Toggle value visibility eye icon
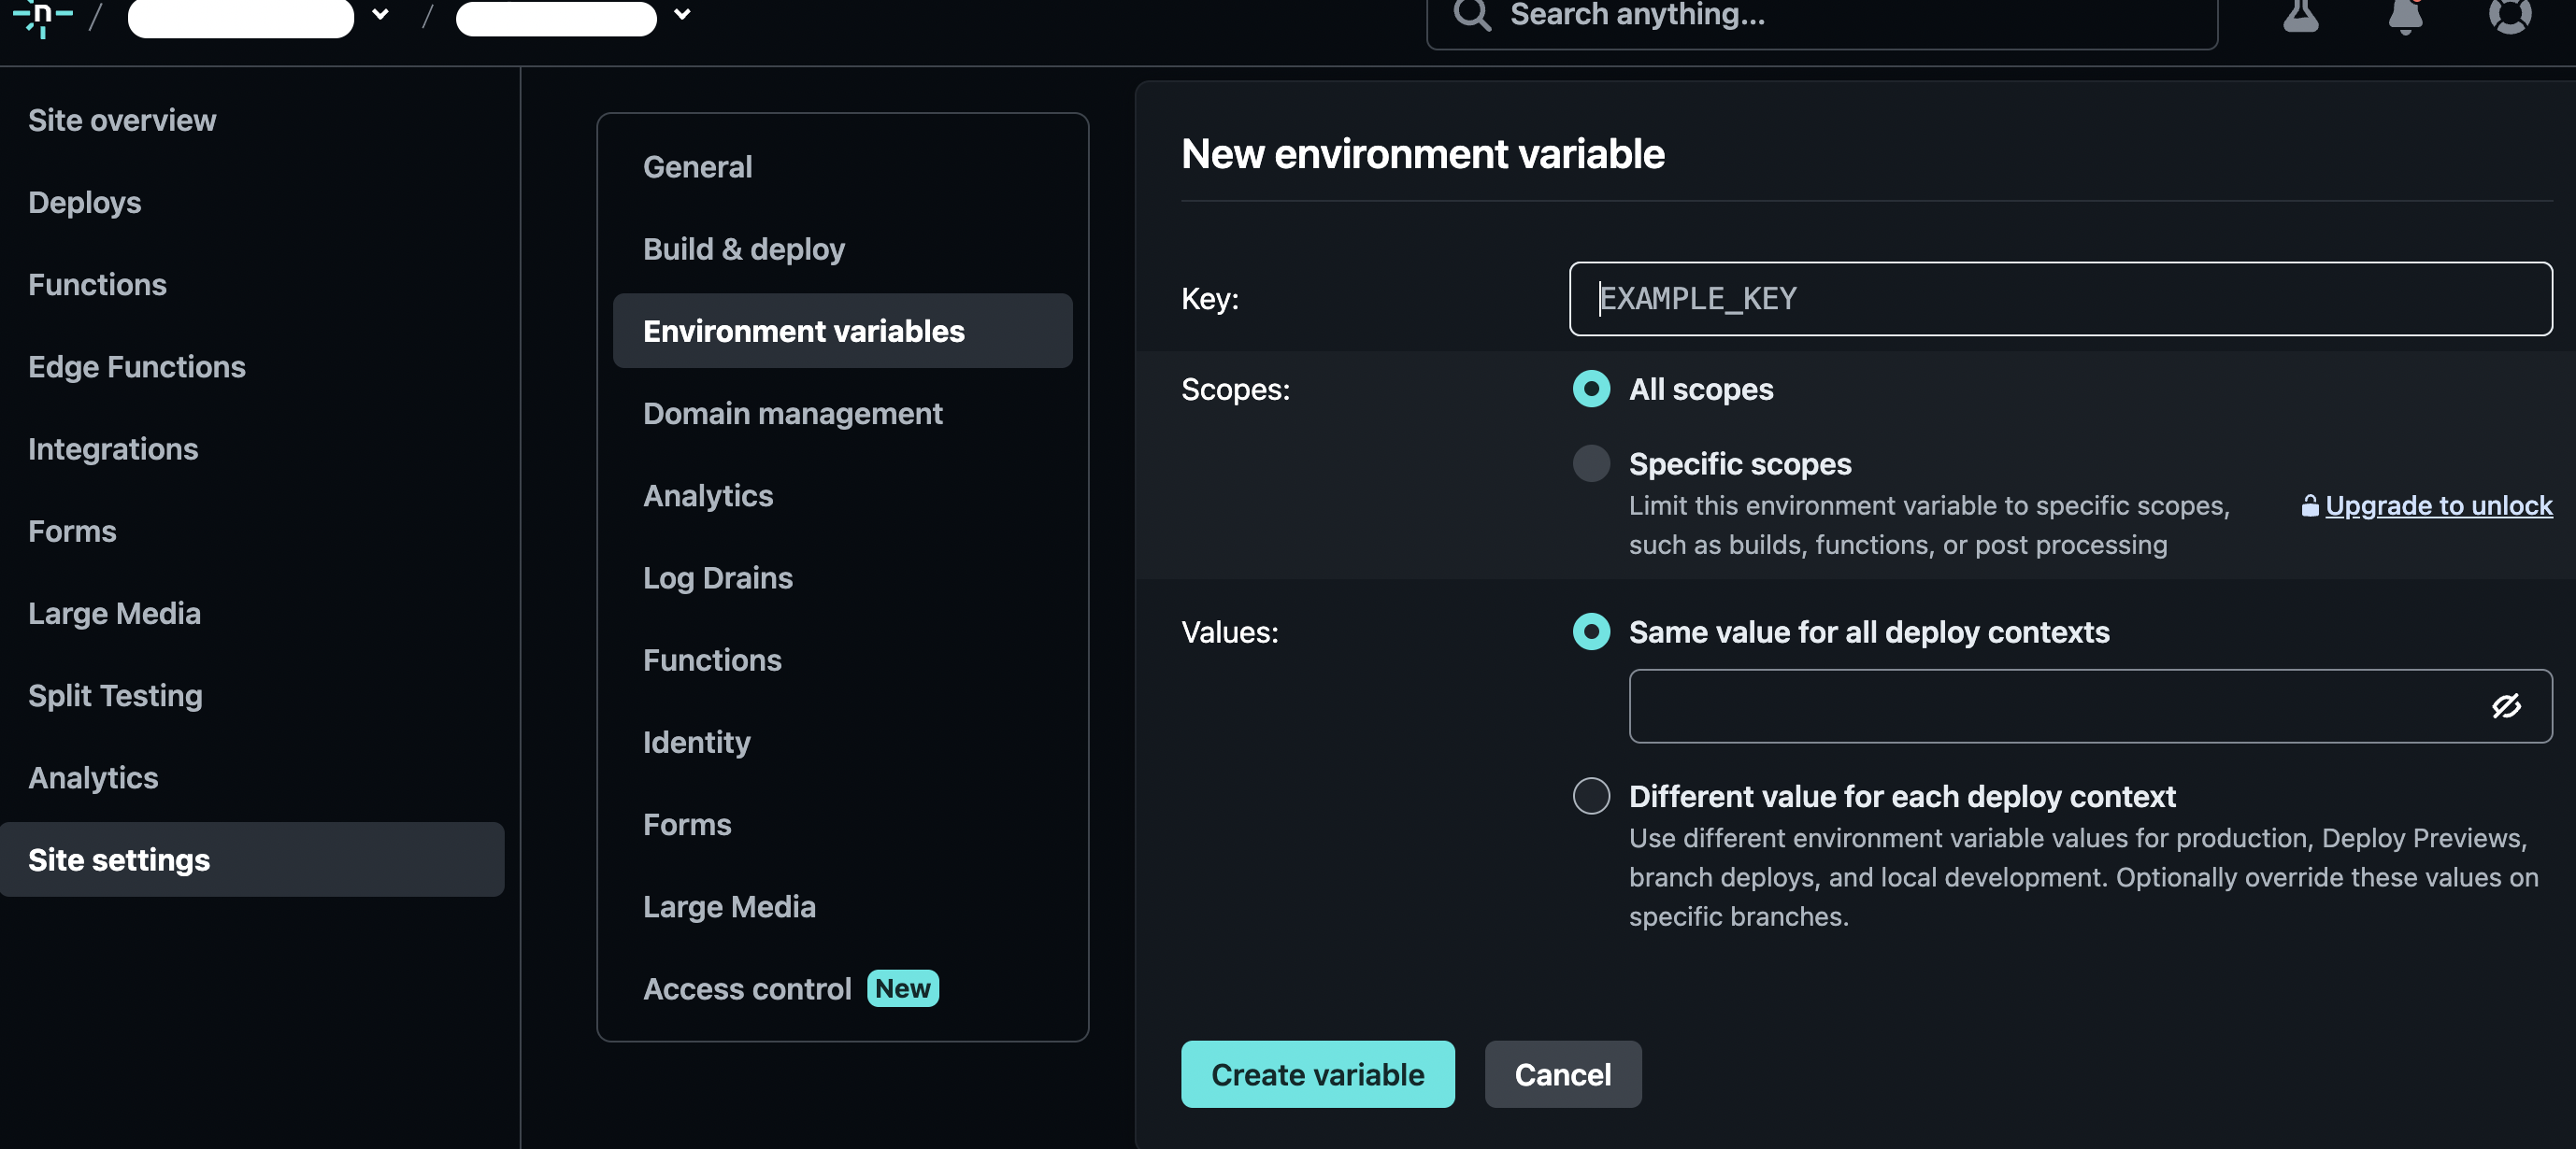Image resolution: width=2576 pixels, height=1149 pixels. point(2505,706)
